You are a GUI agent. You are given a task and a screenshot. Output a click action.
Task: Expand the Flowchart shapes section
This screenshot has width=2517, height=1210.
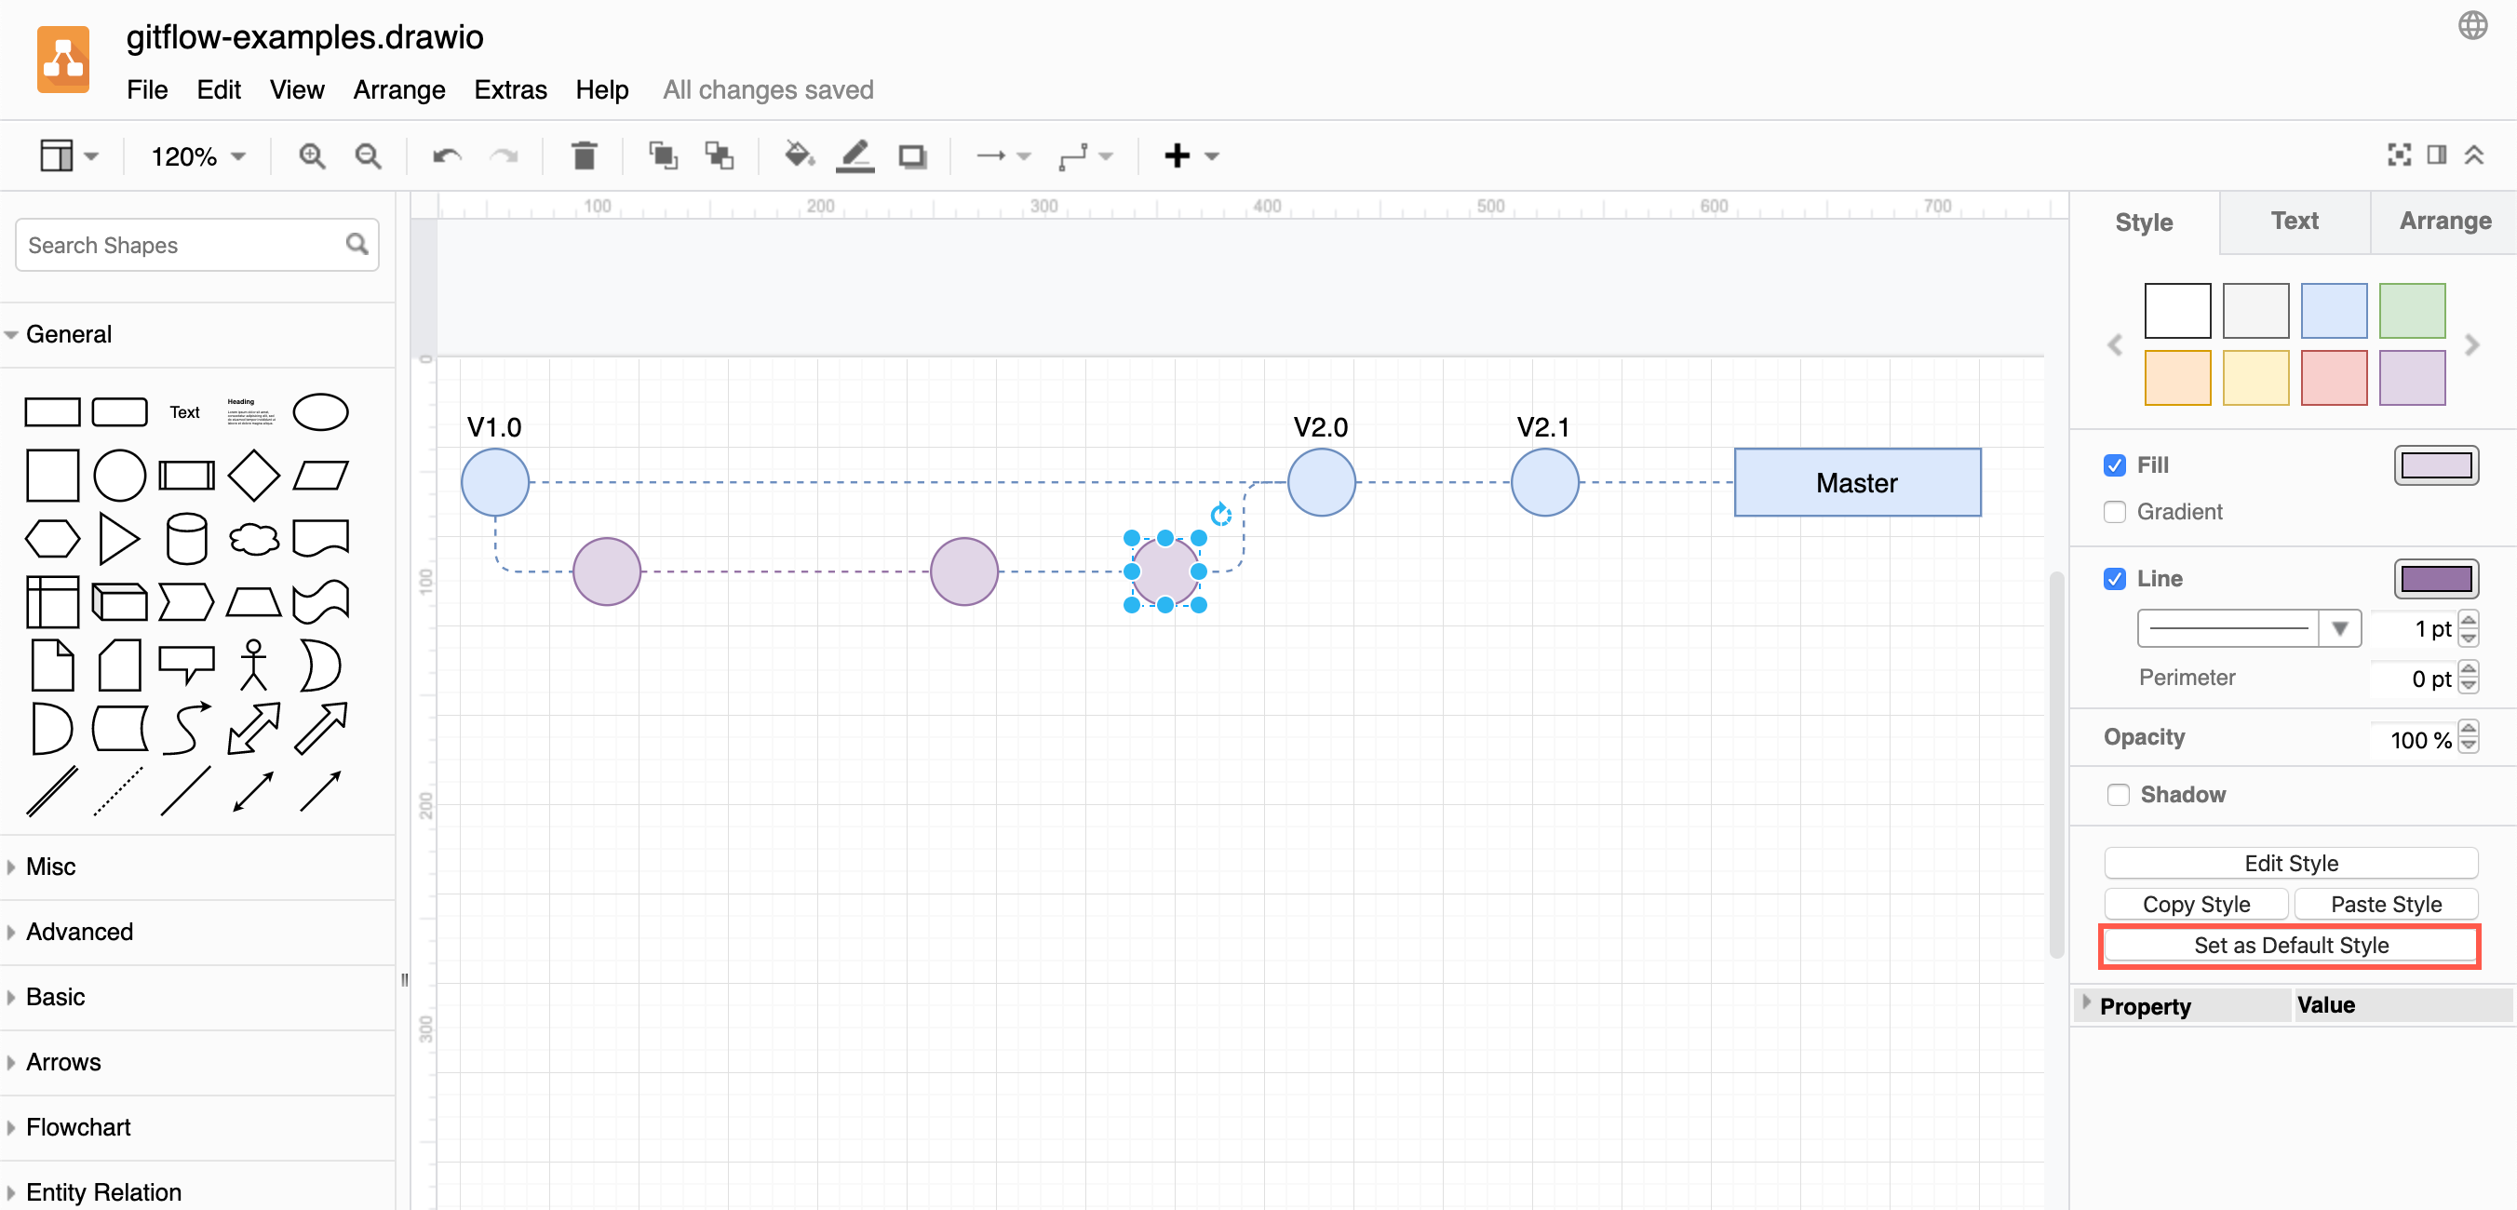pyautogui.click(x=78, y=1127)
